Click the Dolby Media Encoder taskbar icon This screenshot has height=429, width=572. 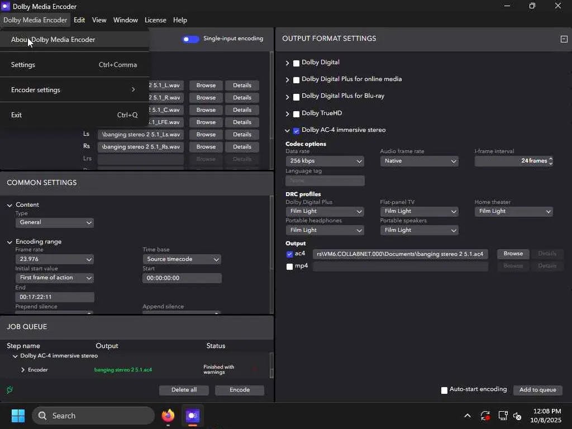(193, 416)
